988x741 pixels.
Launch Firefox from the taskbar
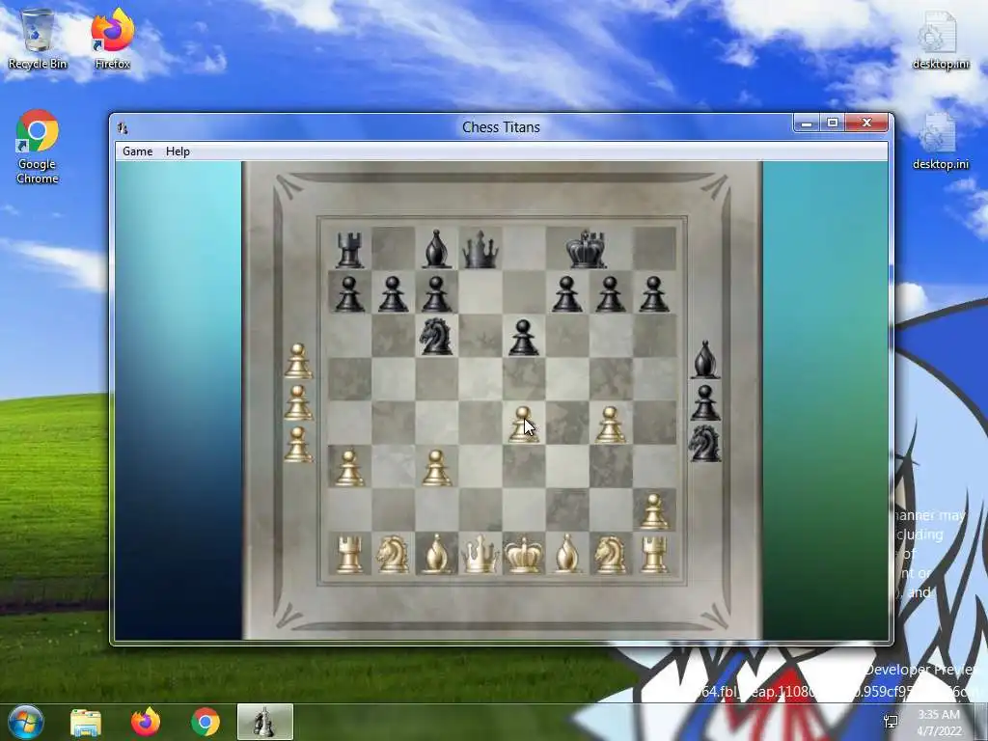146,722
